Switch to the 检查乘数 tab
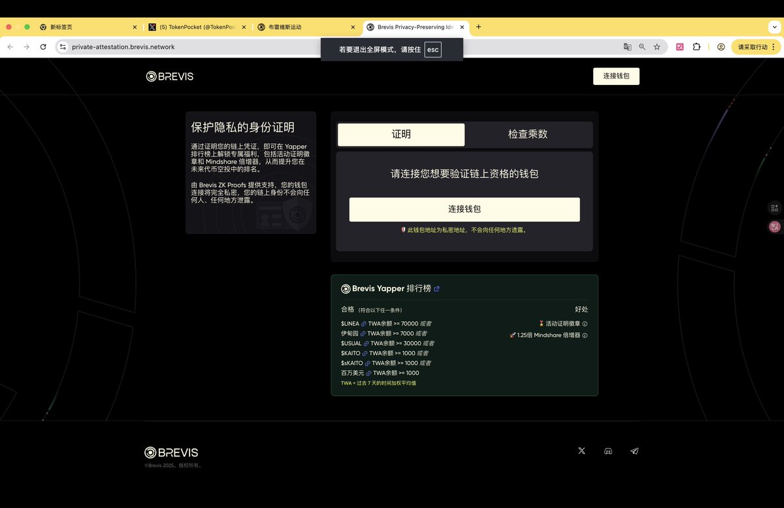This screenshot has height=508, width=784. point(529,134)
